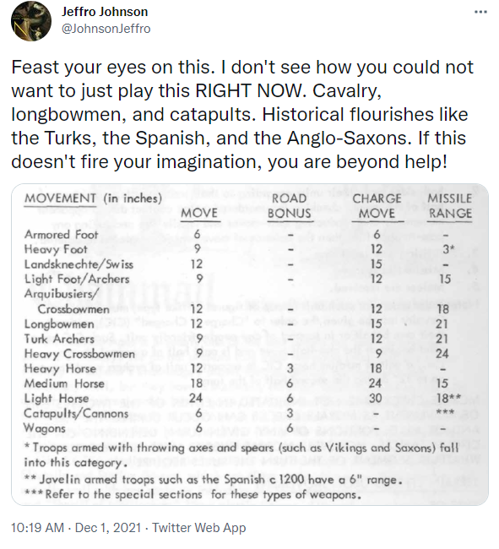499x549 pixels.
Task: Click the Armored Foot row label
Action: tap(62, 234)
